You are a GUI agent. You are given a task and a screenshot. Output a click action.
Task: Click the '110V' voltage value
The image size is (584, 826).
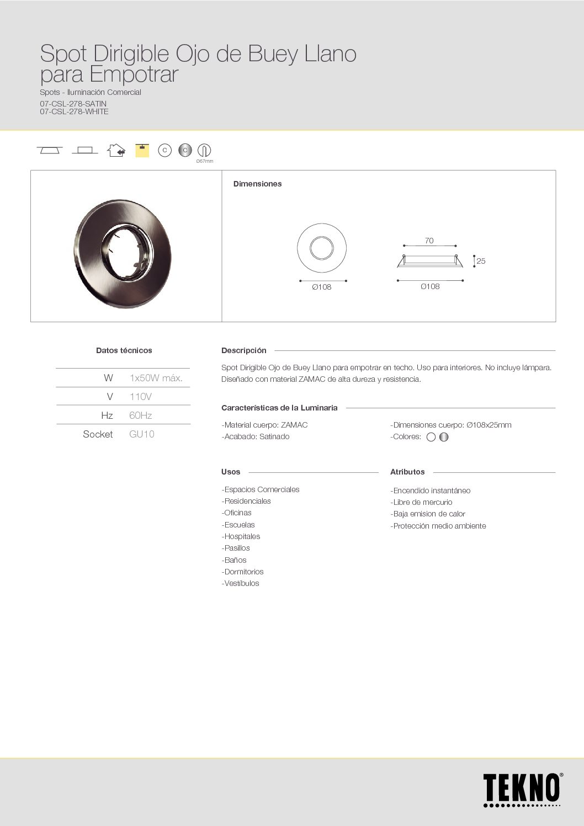click(x=141, y=397)
